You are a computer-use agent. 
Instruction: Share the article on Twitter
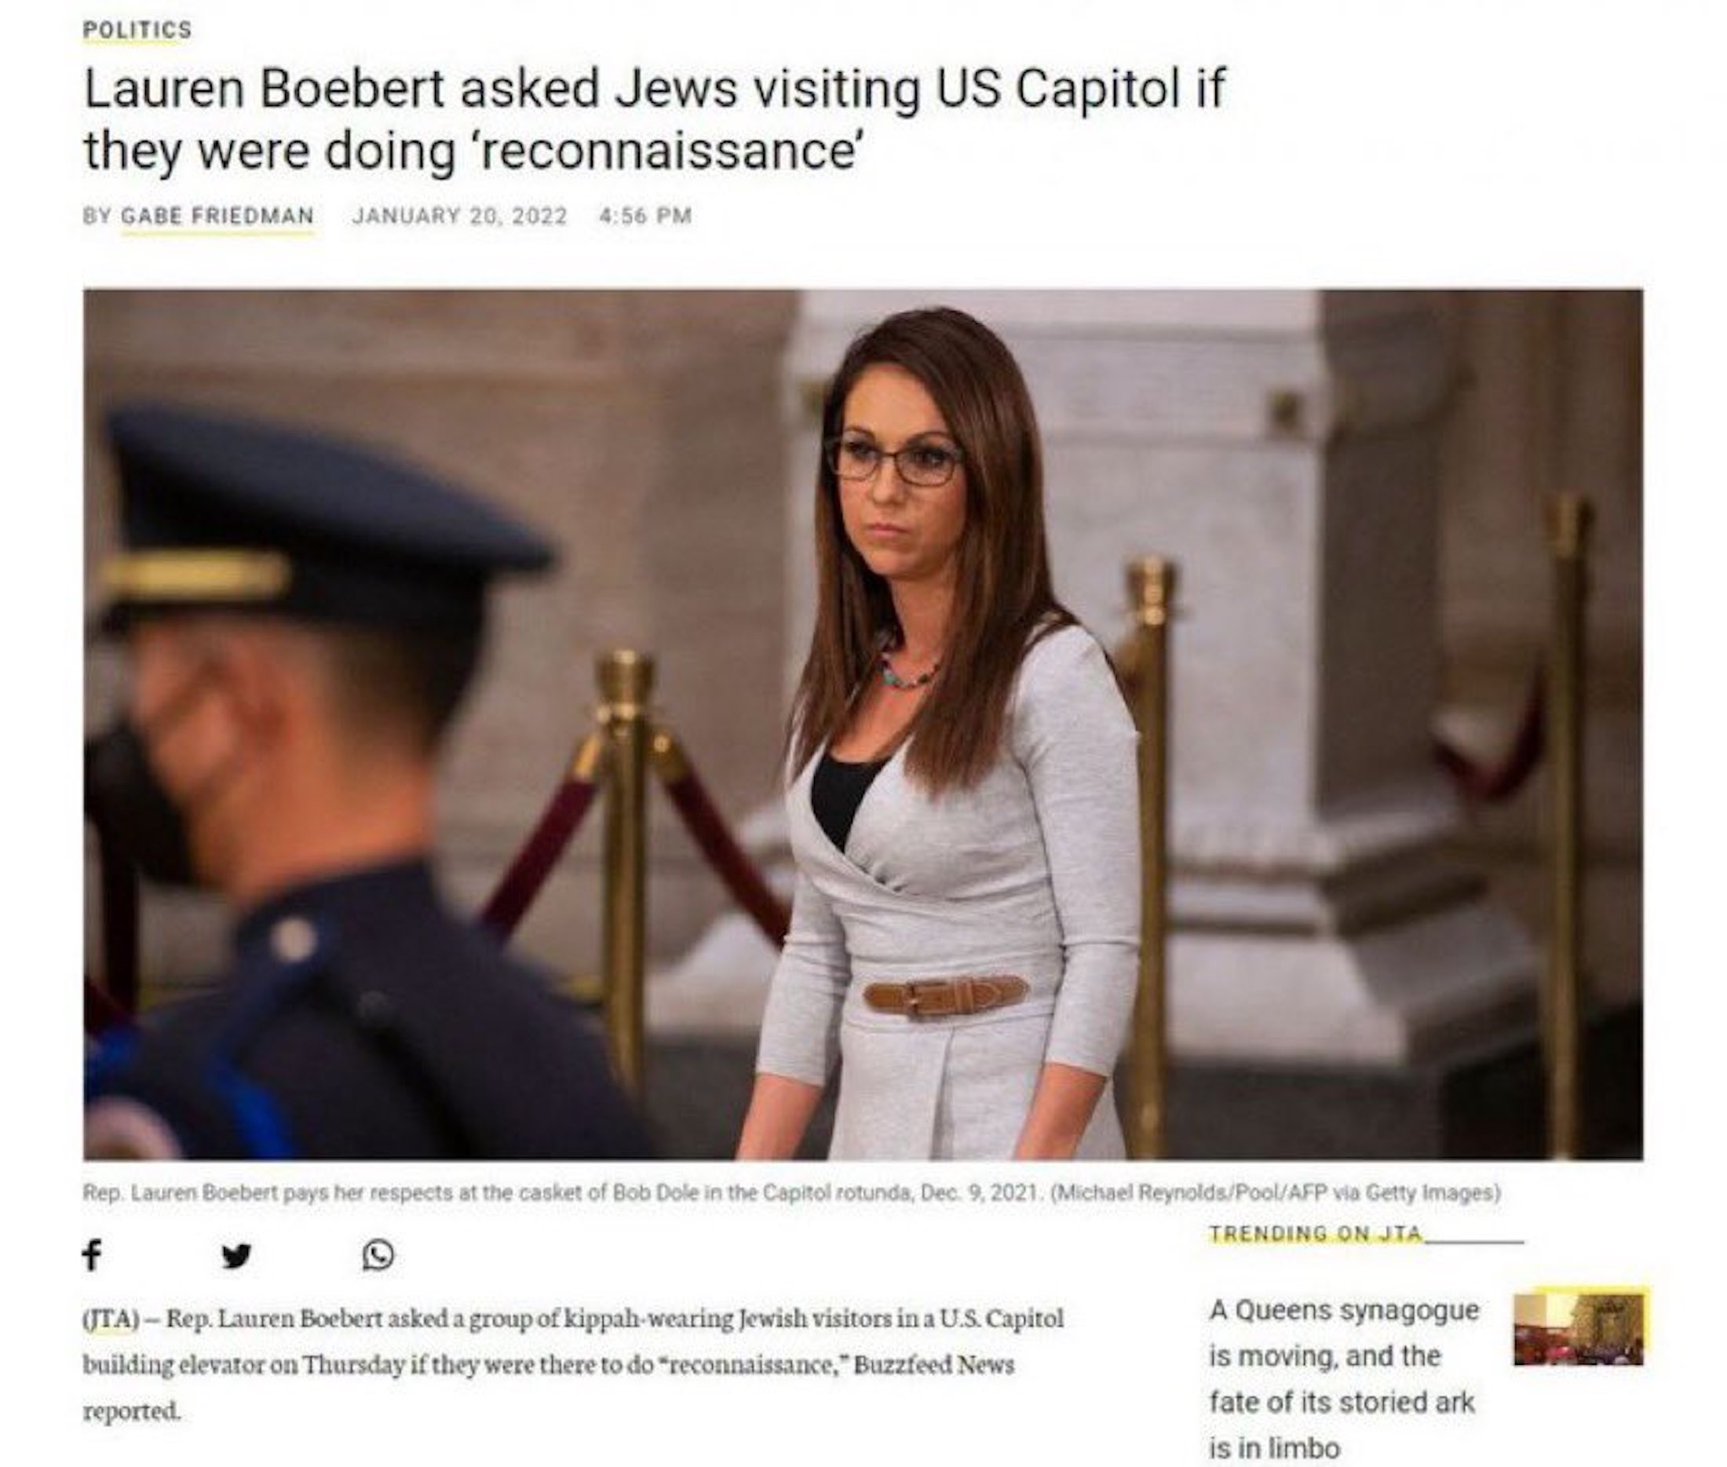236,1255
